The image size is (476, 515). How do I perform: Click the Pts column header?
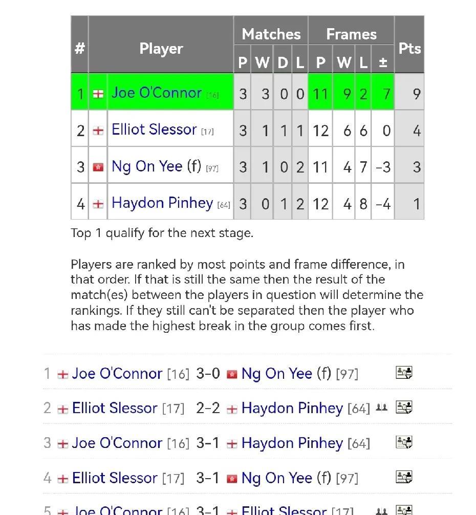click(409, 49)
